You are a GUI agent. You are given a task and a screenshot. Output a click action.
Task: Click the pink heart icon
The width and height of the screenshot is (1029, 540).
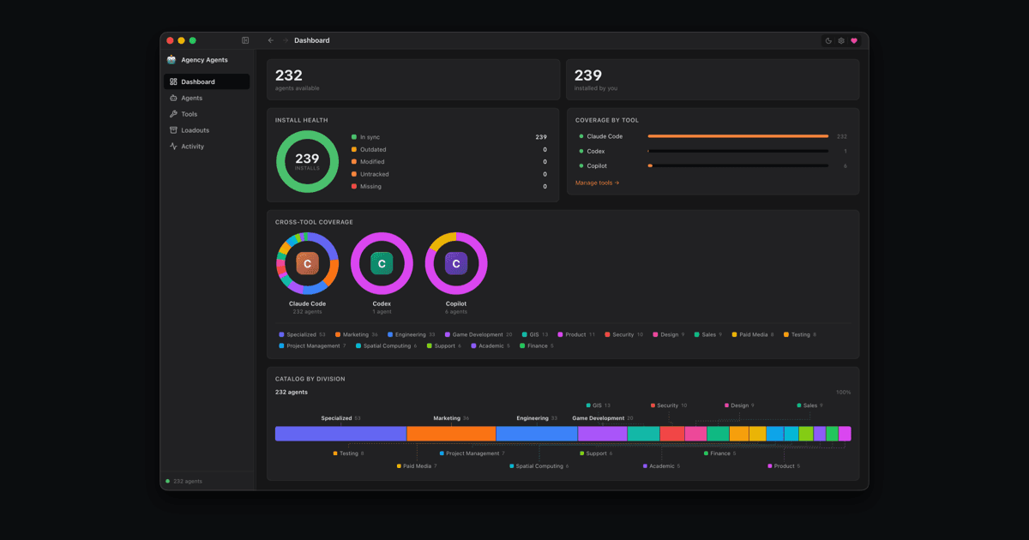click(854, 40)
